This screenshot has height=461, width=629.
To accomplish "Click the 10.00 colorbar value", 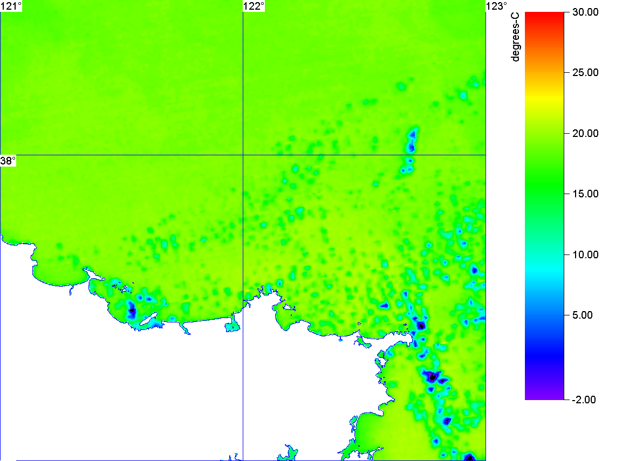I will tap(585, 254).
